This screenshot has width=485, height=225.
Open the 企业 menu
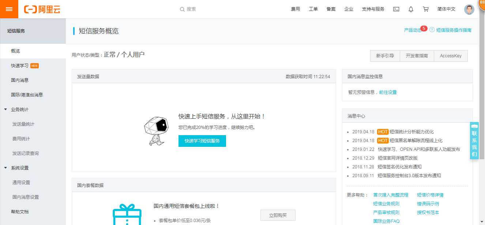click(349, 9)
